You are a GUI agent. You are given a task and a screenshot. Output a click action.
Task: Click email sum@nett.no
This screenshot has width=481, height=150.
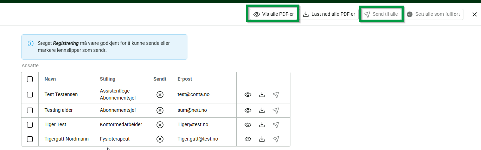192,110
